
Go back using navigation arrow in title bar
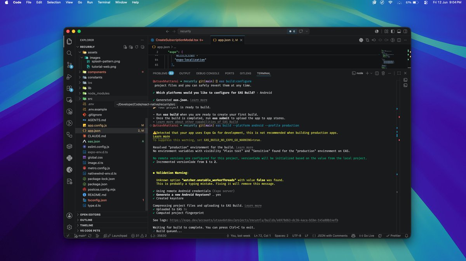coord(167,31)
